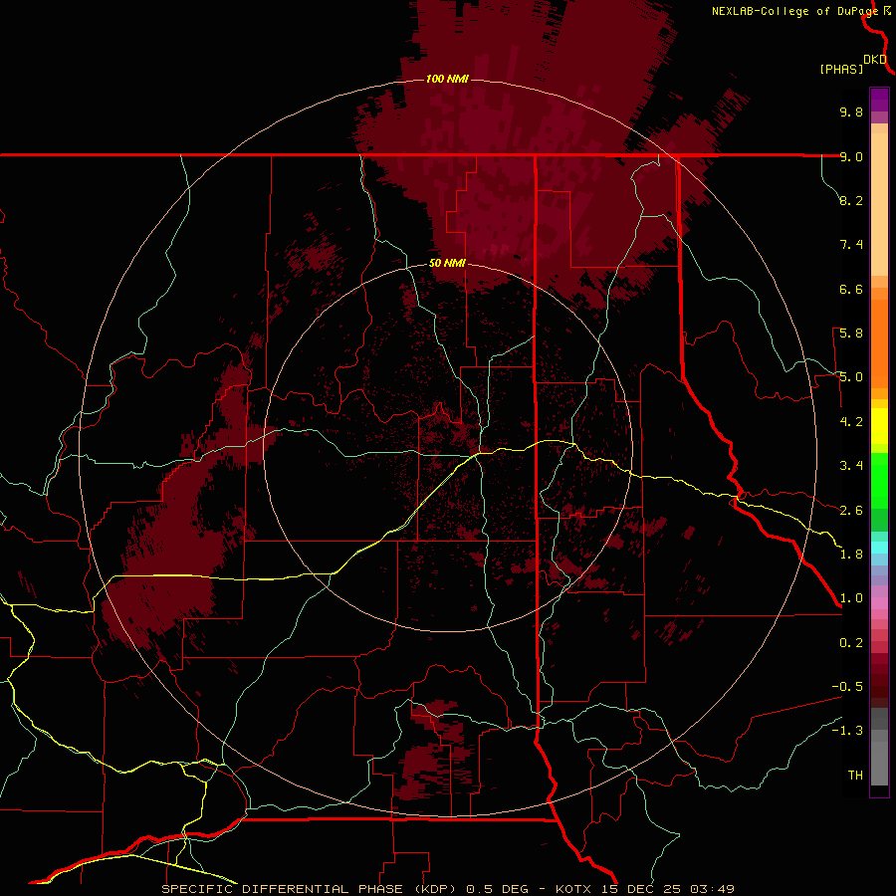Viewport: 896px width, 896px height.
Task: Click the bright green segment of the color bar
Action: pos(879,480)
